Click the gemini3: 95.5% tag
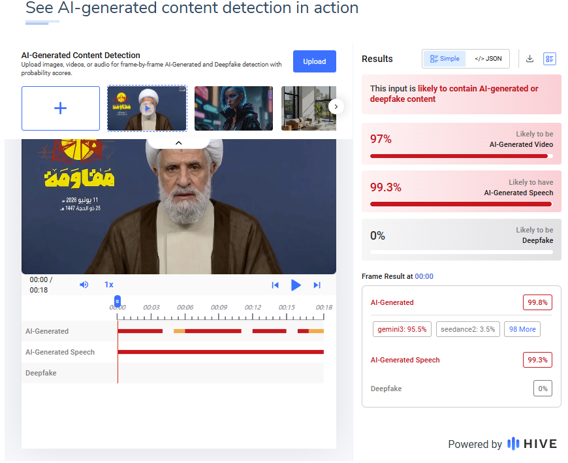 [x=402, y=329]
